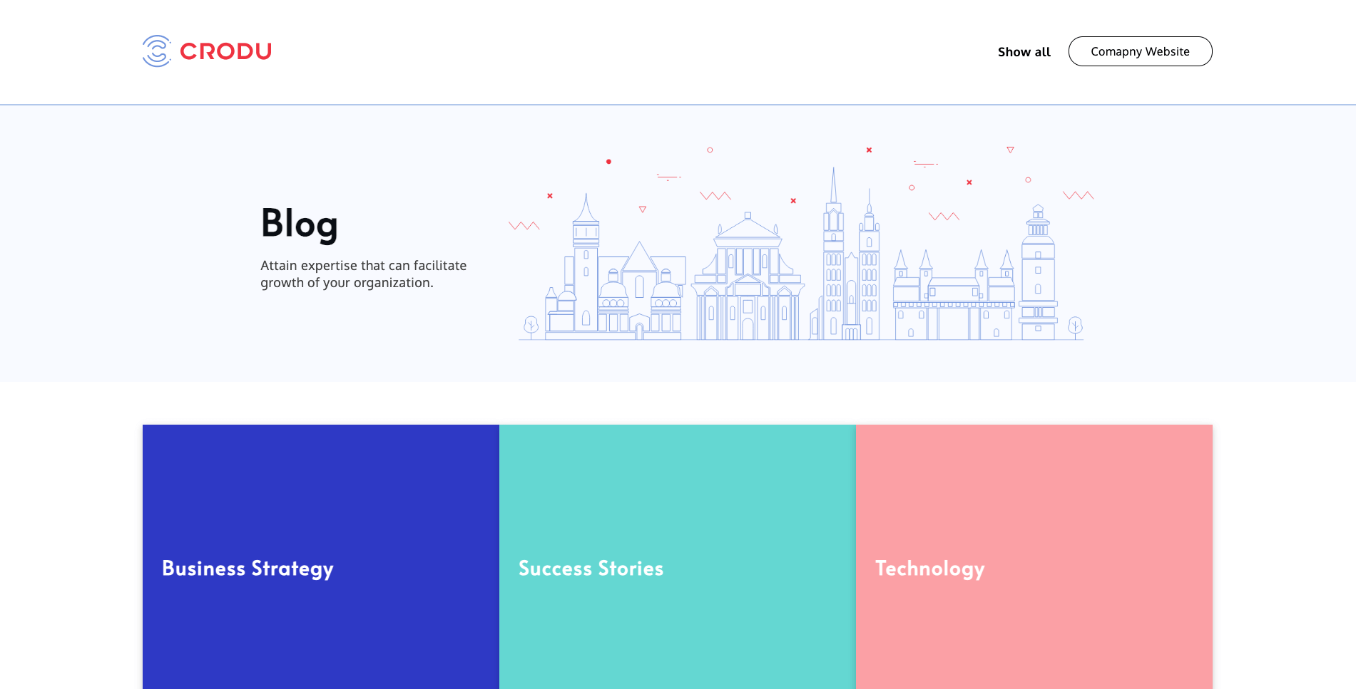
Task: Click the solid red dot above skyline
Action: click(x=608, y=162)
